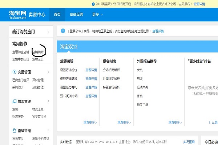Select 运动户外 in 外围报名推荐
This screenshot has height=145, width=218.
click(x=142, y=87)
